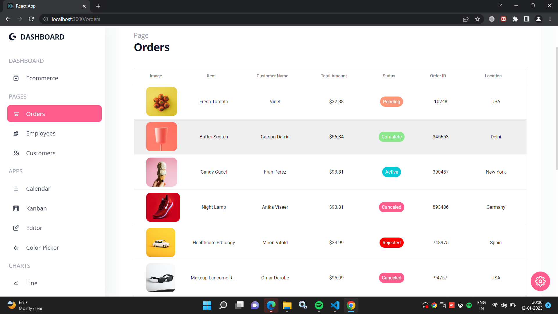558x314 pixels.
Task: Toggle the browser side panel icon
Action: (527, 19)
